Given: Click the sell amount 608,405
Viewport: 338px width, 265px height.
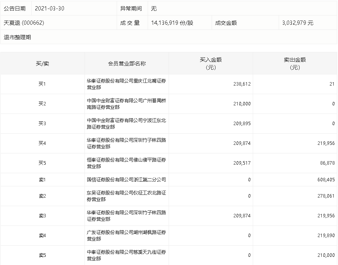Looking at the screenshot, I should tap(326, 179).
